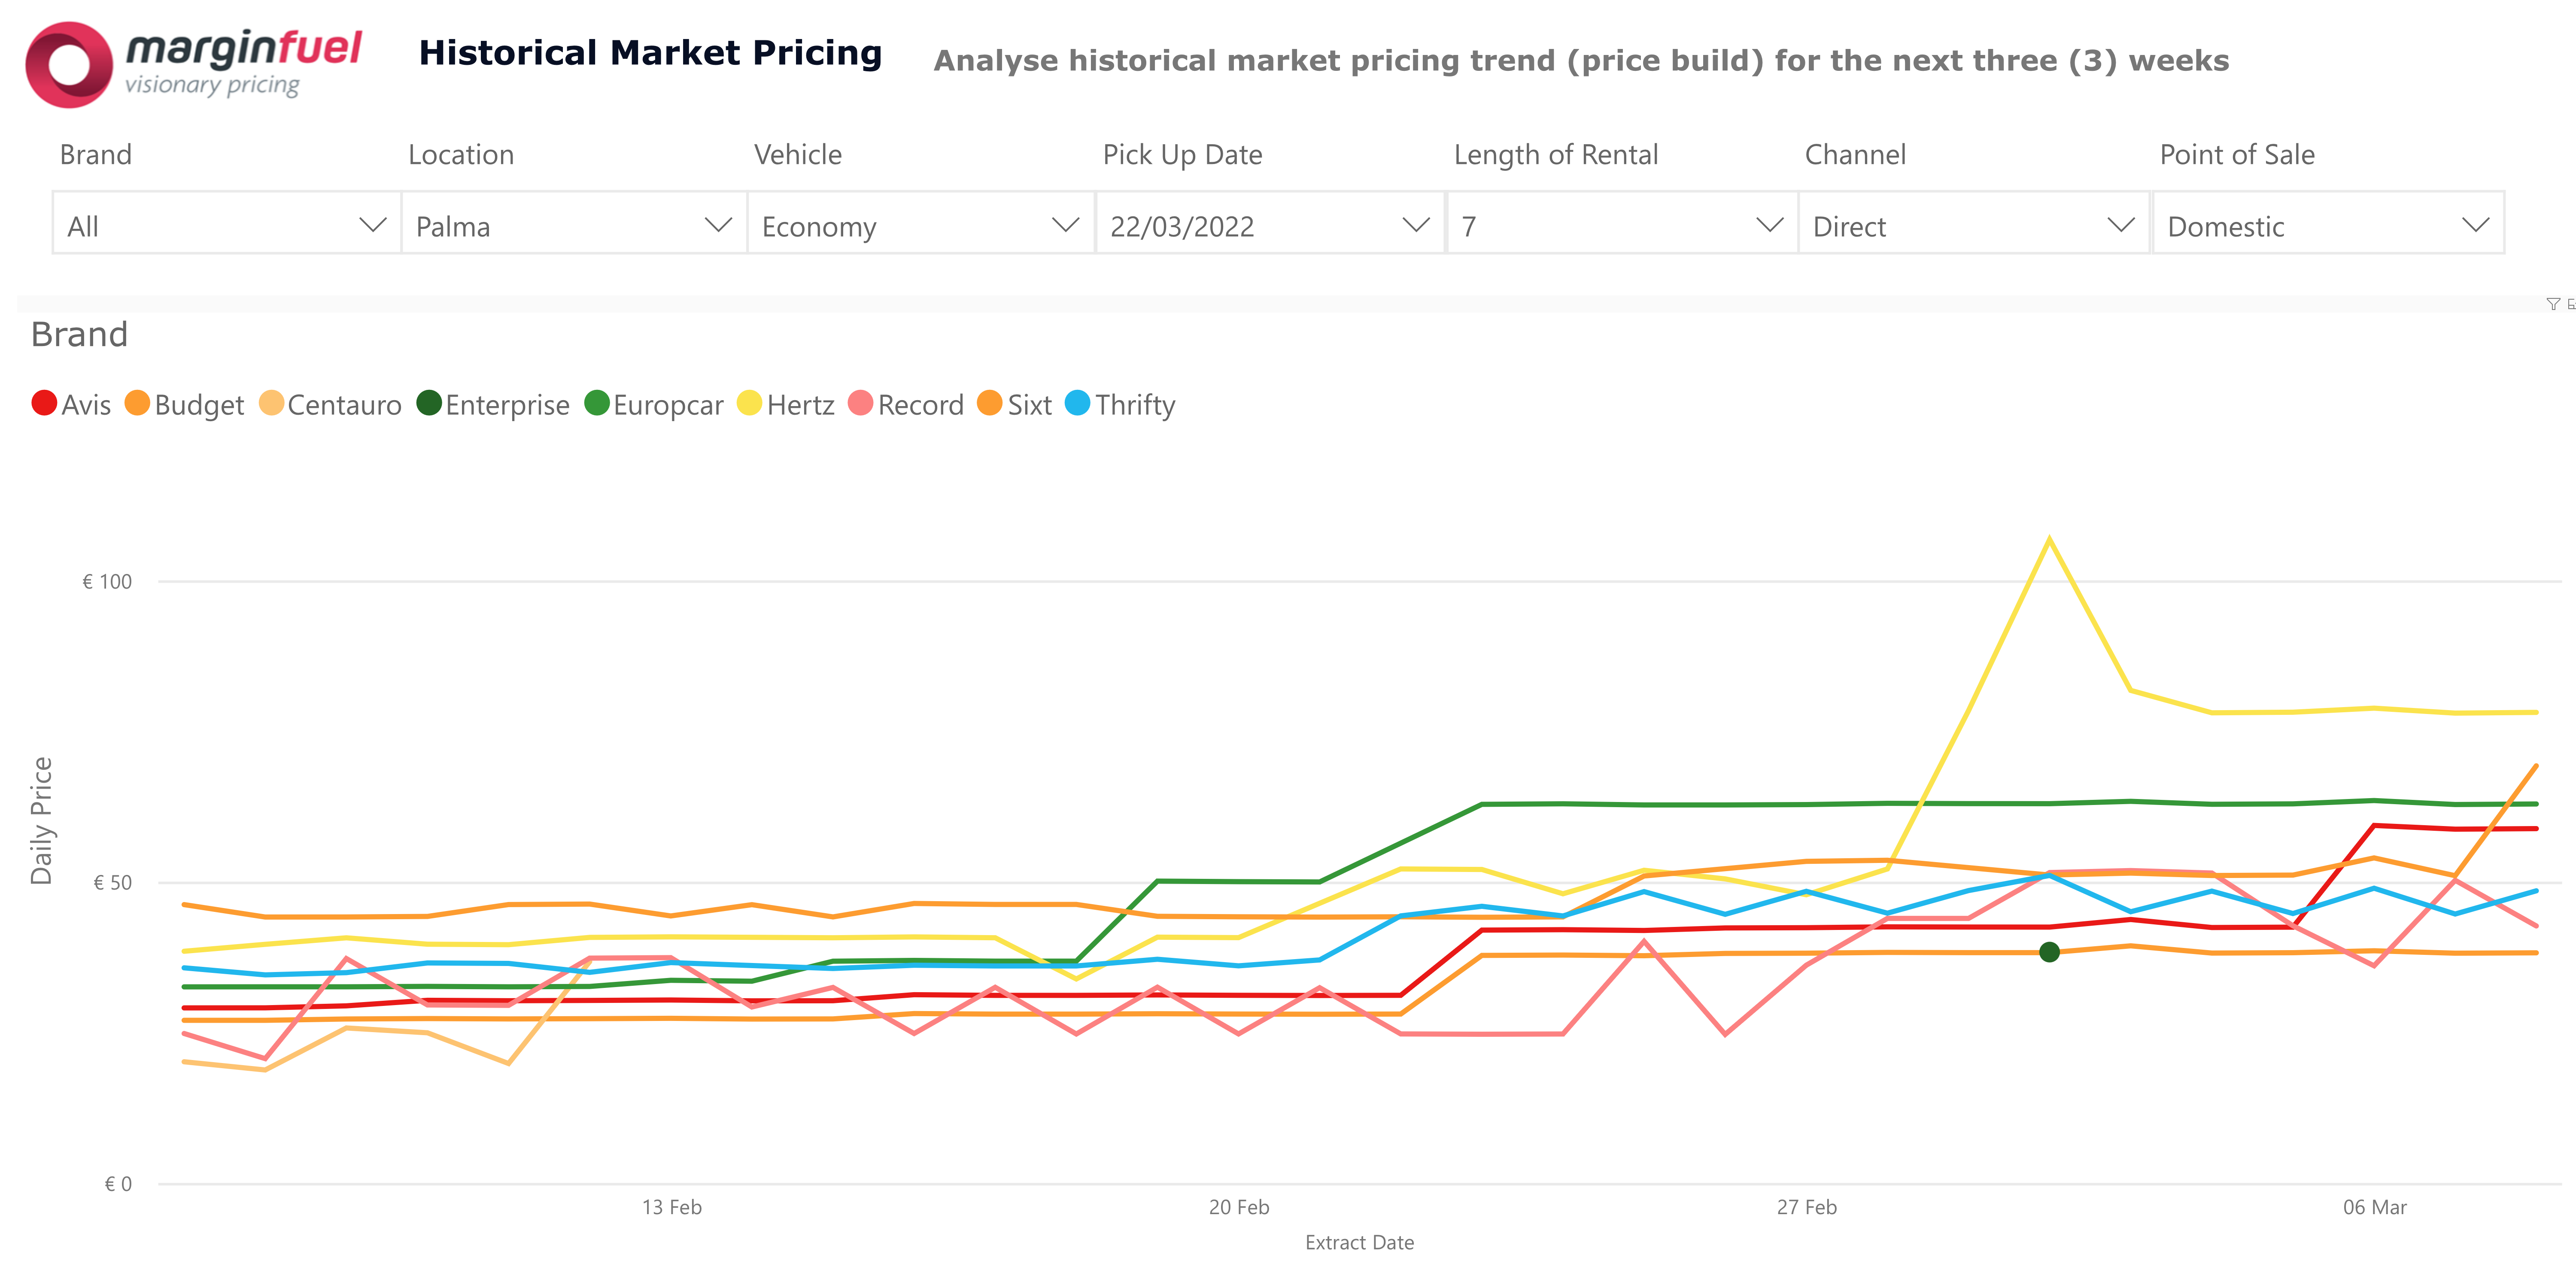Click the Enterprise dark green legend marker
2576x1288 pixels.
pos(429,403)
